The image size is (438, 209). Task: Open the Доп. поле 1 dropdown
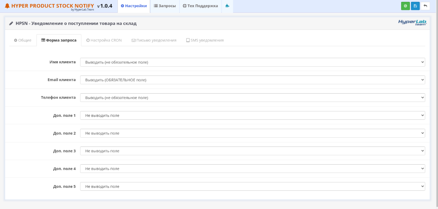pyautogui.click(x=253, y=115)
